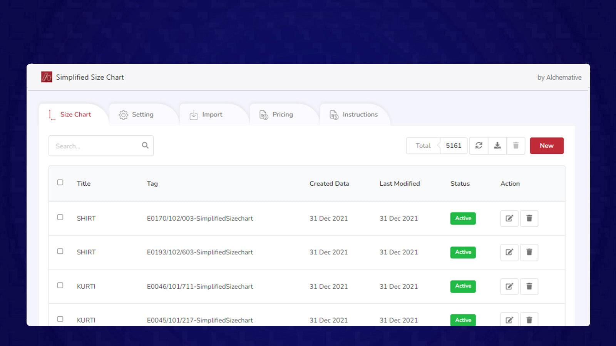Focus the Search input field
The width and height of the screenshot is (616, 346).
click(x=96, y=146)
